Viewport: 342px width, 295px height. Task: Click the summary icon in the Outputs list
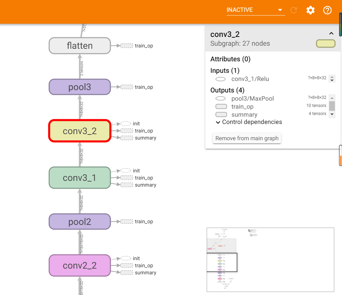pyautogui.click(x=221, y=115)
